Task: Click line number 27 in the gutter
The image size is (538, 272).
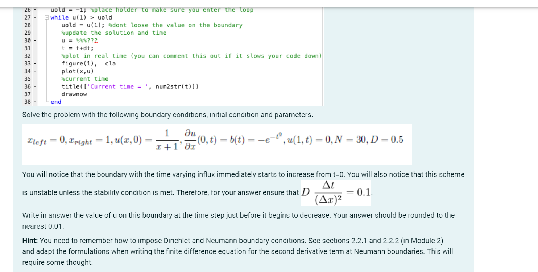Action: (28, 17)
